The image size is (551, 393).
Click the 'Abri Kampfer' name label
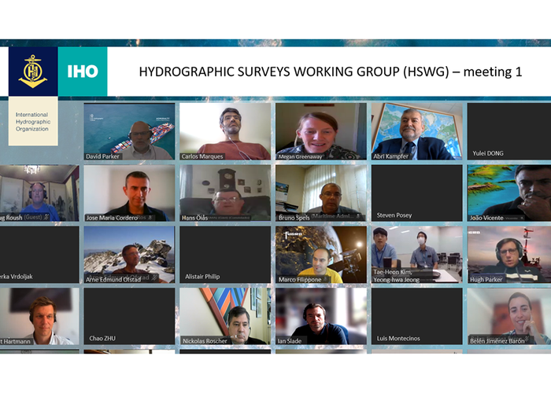click(390, 156)
